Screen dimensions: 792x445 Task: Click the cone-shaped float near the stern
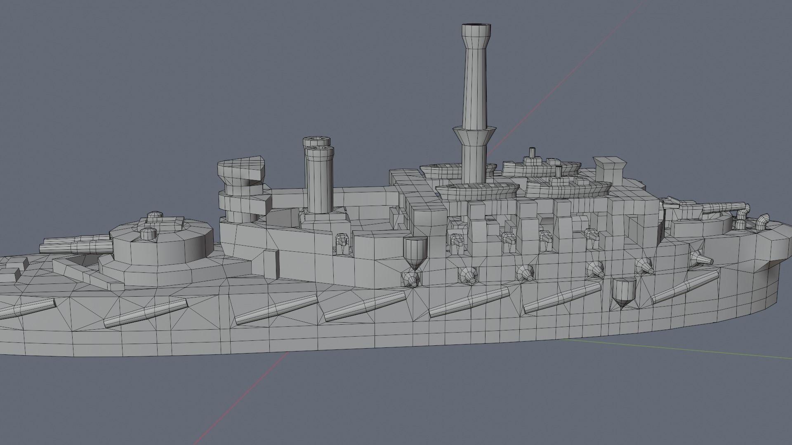pyautogui.click(x=624, y=293)
